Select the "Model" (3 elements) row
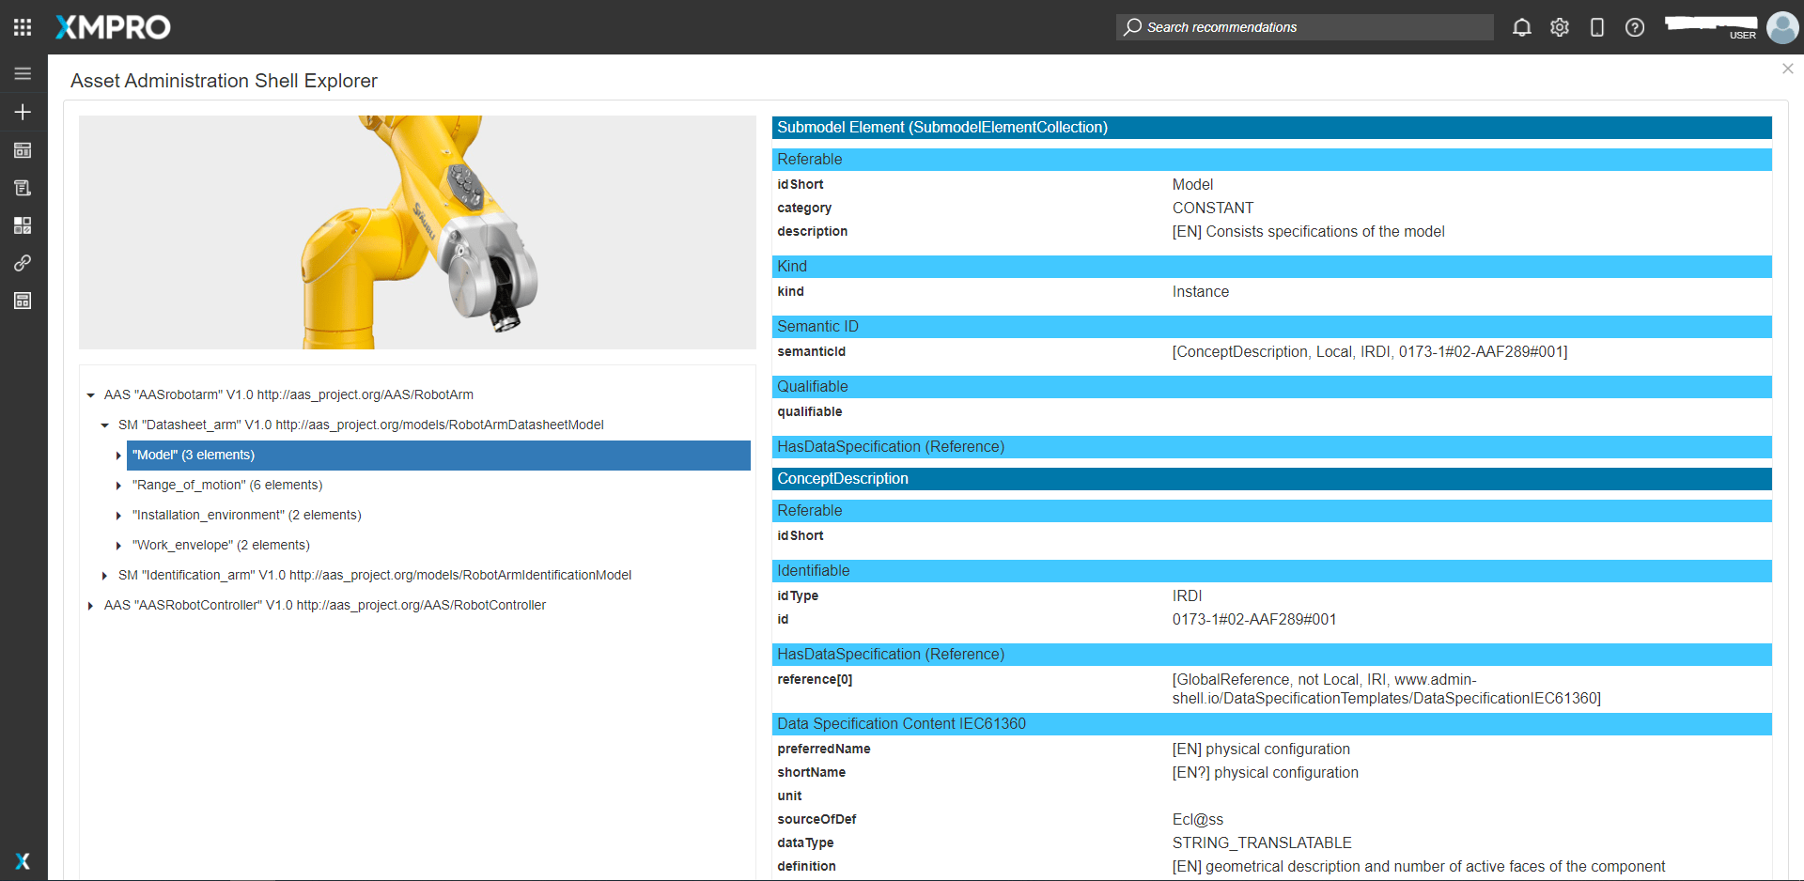The image size is (1804, 881). point(439,455)
